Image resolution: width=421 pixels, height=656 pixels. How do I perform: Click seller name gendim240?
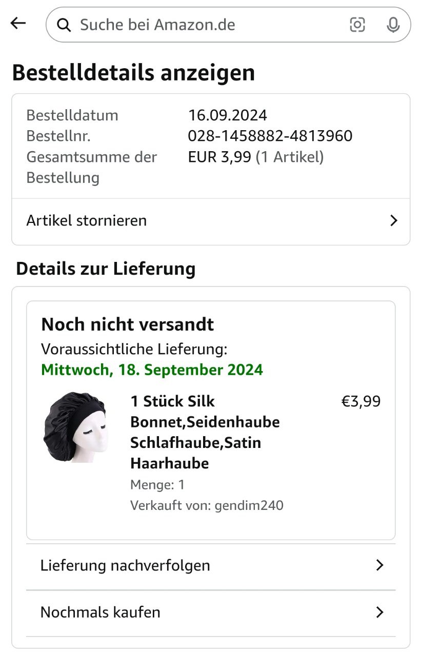[249, 505]
